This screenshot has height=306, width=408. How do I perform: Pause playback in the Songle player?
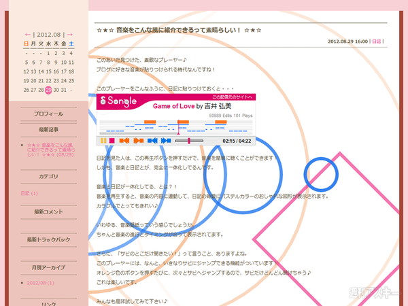[103, 141]
